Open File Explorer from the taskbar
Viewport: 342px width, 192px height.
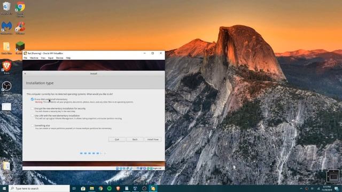(92, 188)
